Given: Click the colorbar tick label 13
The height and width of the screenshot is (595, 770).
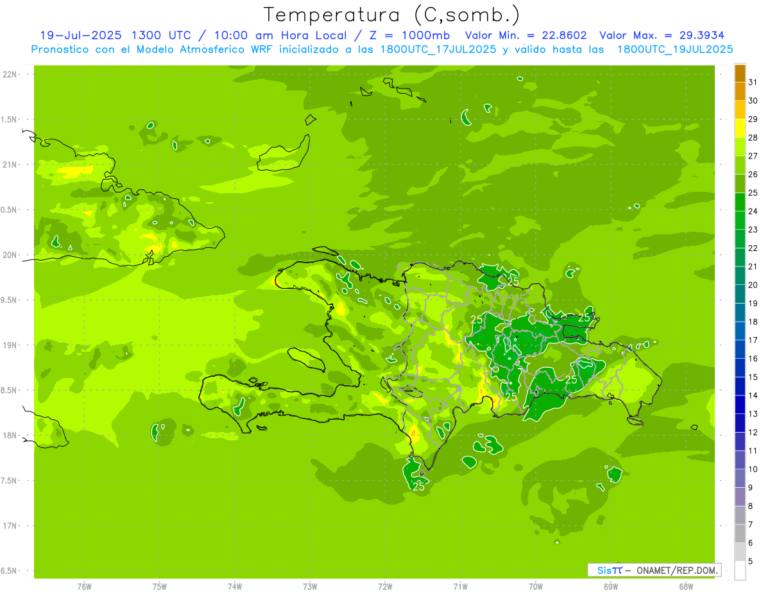Looking at the screenshot, I should pos(753,414).
